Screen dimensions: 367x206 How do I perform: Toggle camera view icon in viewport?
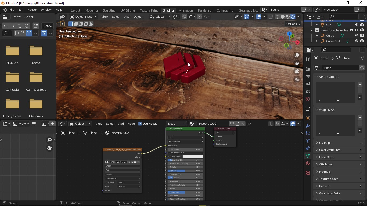pos(297,71)
